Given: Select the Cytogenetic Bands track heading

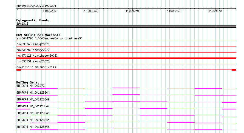Looking at the screenshot, I should point(33,20).
